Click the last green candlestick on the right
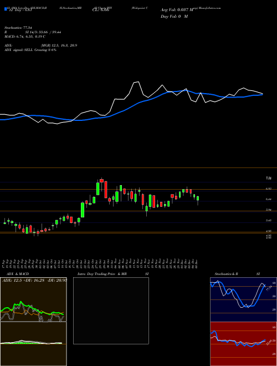This screenshot has width=277, height=366. coord(198,198)
